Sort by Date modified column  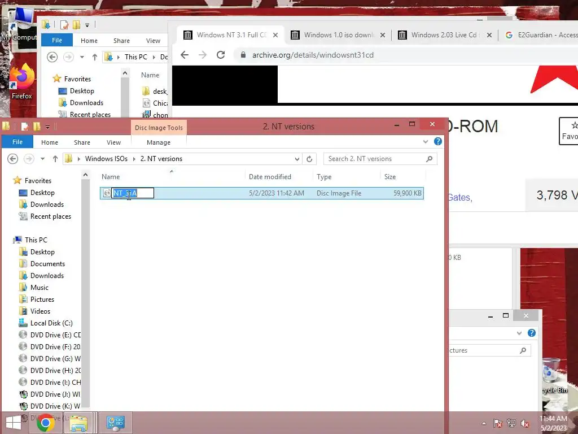(x=270, y=177)
